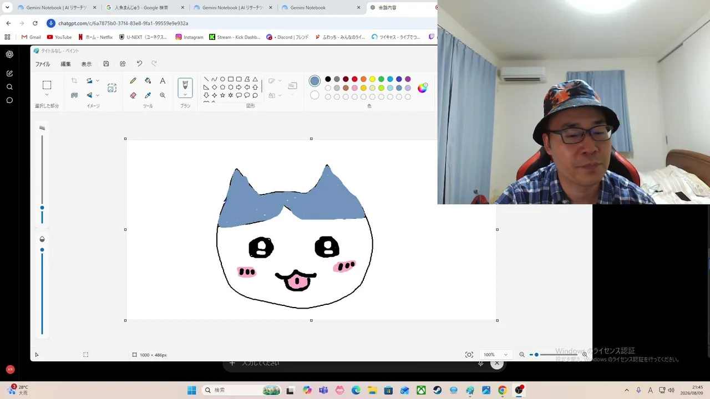Select the Color picker eyedropper tool

[x=148, y=95]
